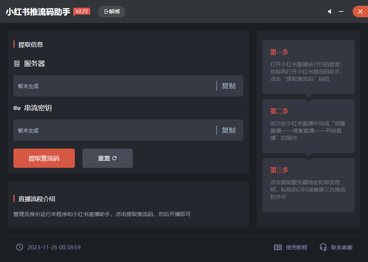Mute the application sound via speaker icon
This screenshot has width=368, height=262.
pyautogui.click(x=330, y=11)
